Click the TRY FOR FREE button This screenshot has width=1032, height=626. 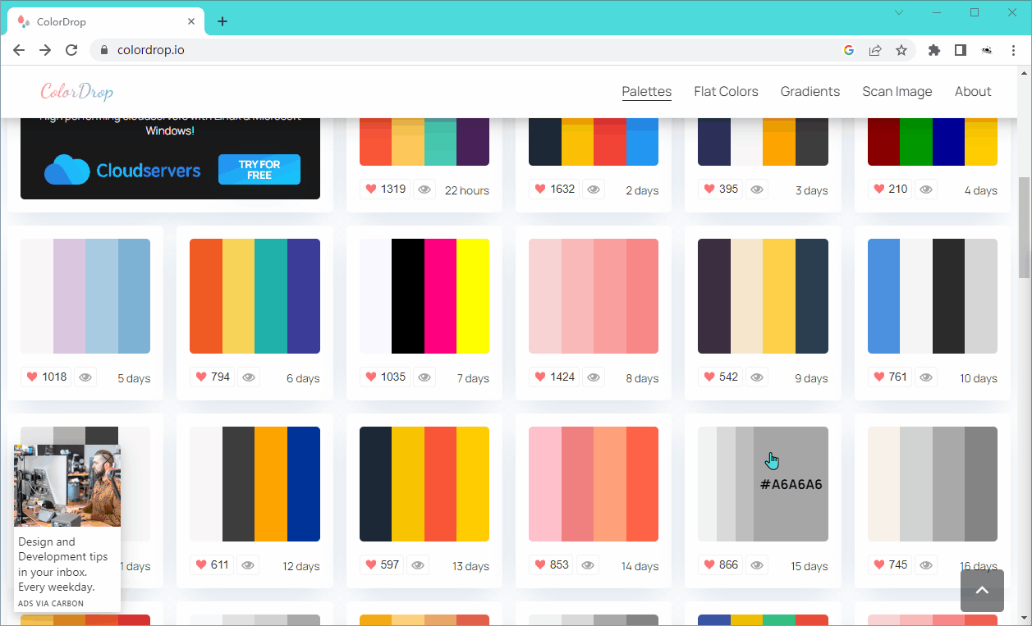pyautogui.click(x=259, y=170)
